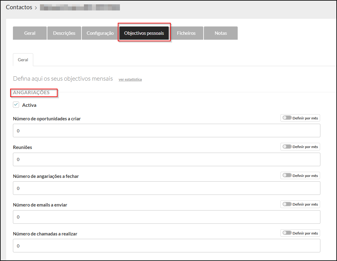This screenshot has height=261, width=337.
Task: Select the Número de emails a enviar field
Action: (166, 217)
